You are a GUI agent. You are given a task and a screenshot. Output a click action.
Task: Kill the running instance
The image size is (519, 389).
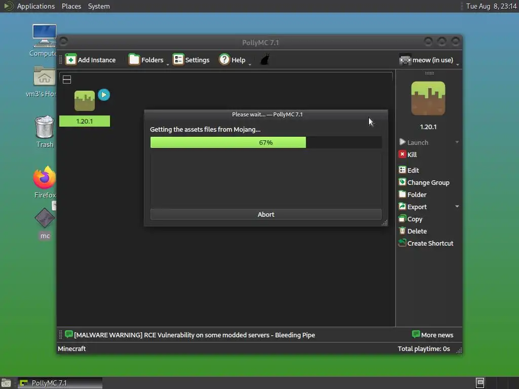click(408, 154)
